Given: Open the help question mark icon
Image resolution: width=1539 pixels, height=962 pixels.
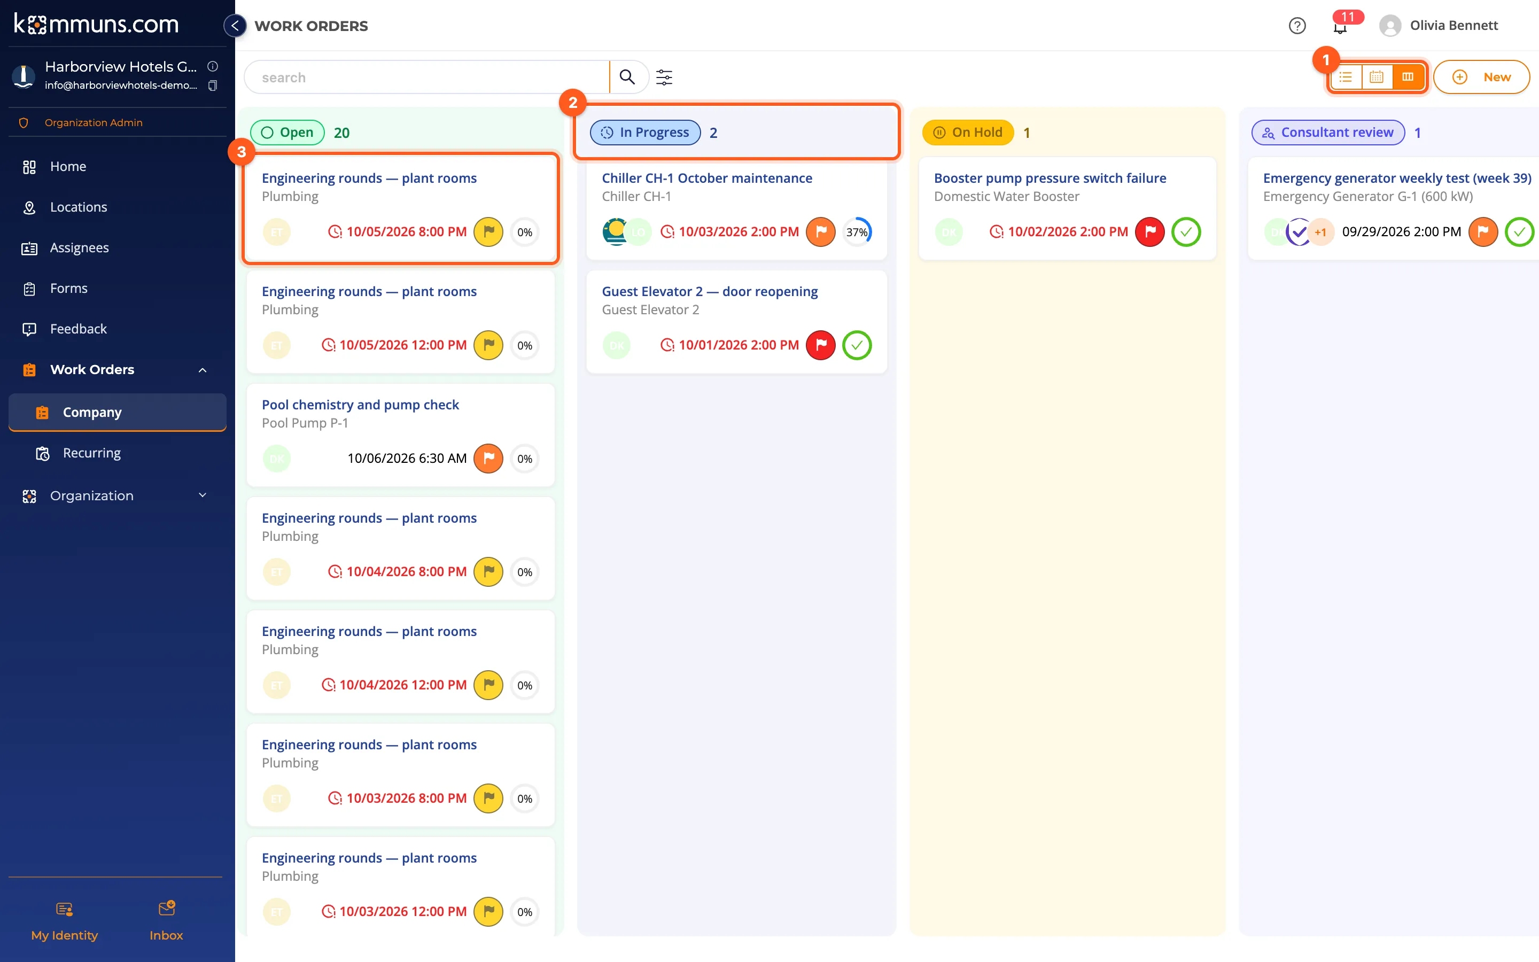Looking at the screenshot, I should [x=1297, y=26].
